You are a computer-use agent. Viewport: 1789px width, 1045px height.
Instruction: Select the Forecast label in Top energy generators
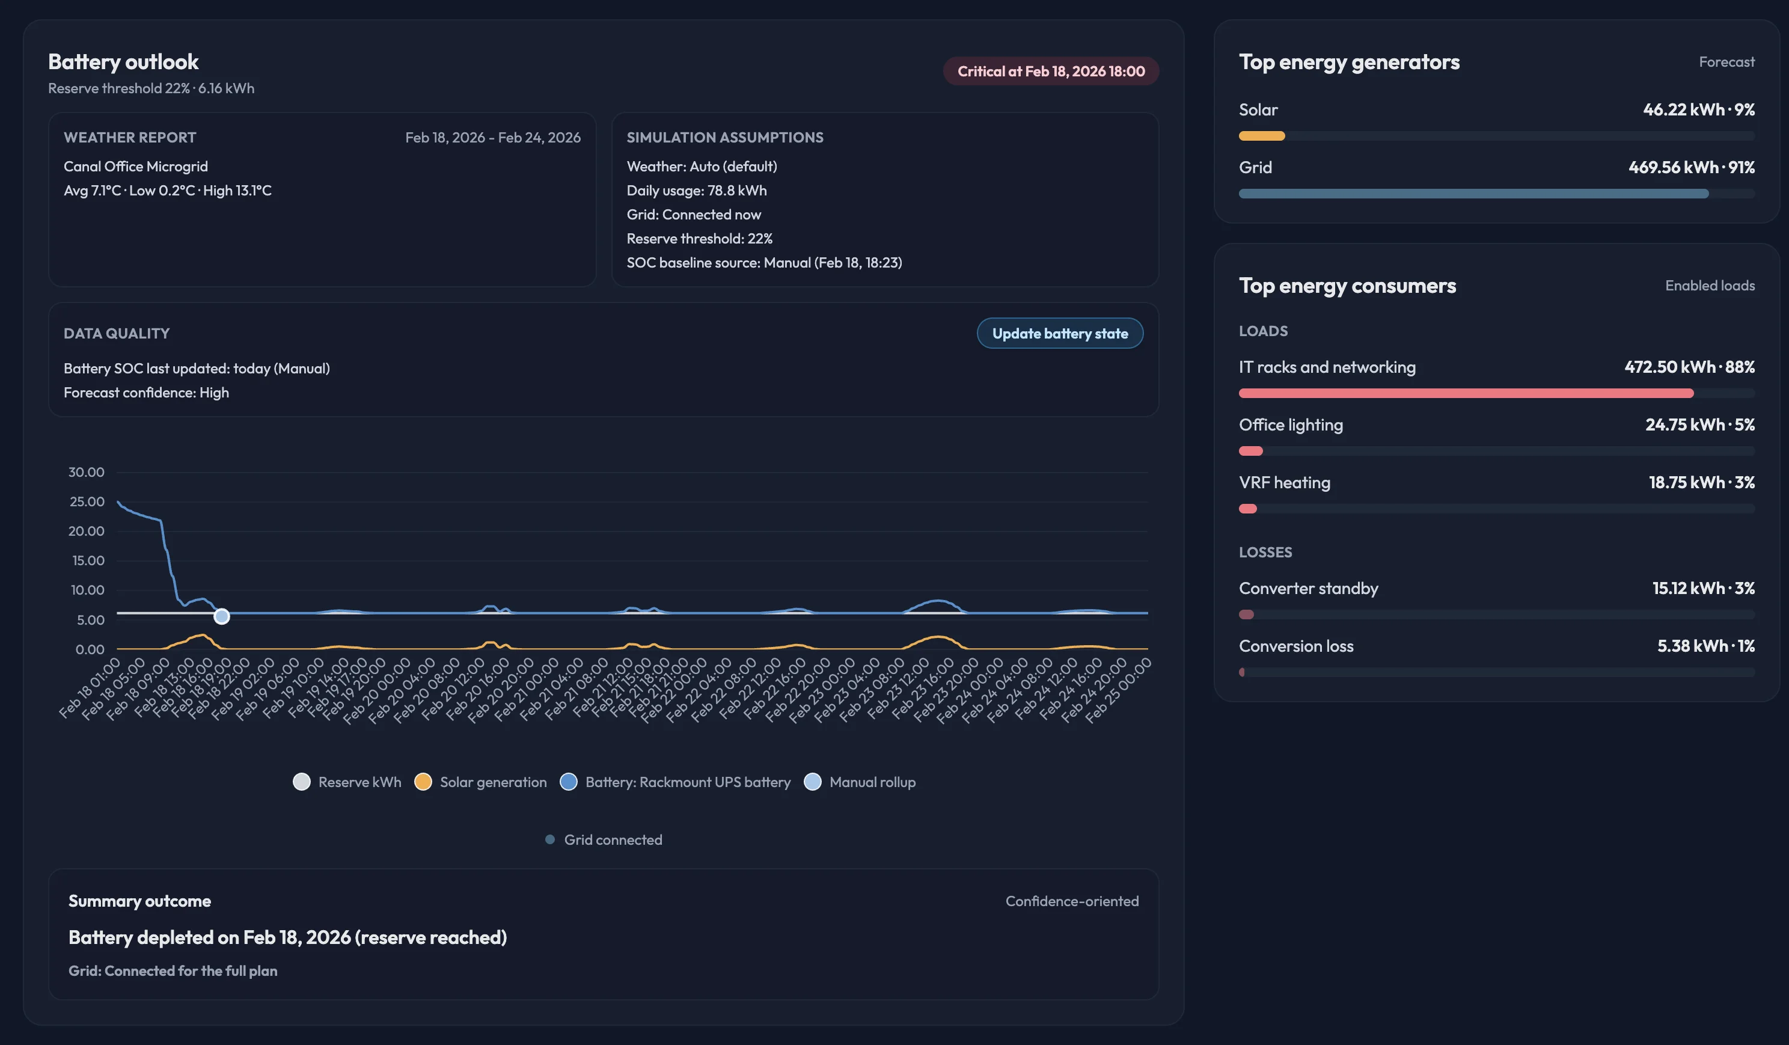click(1726, 62)
